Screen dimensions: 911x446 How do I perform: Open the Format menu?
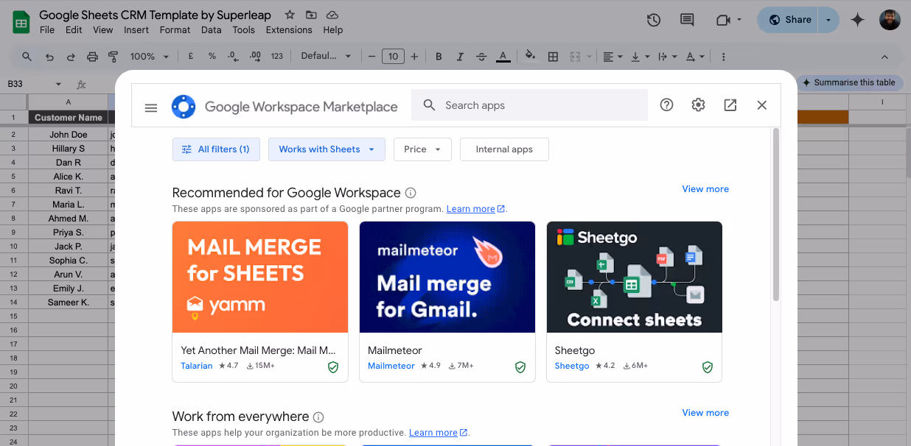point(175,30)
